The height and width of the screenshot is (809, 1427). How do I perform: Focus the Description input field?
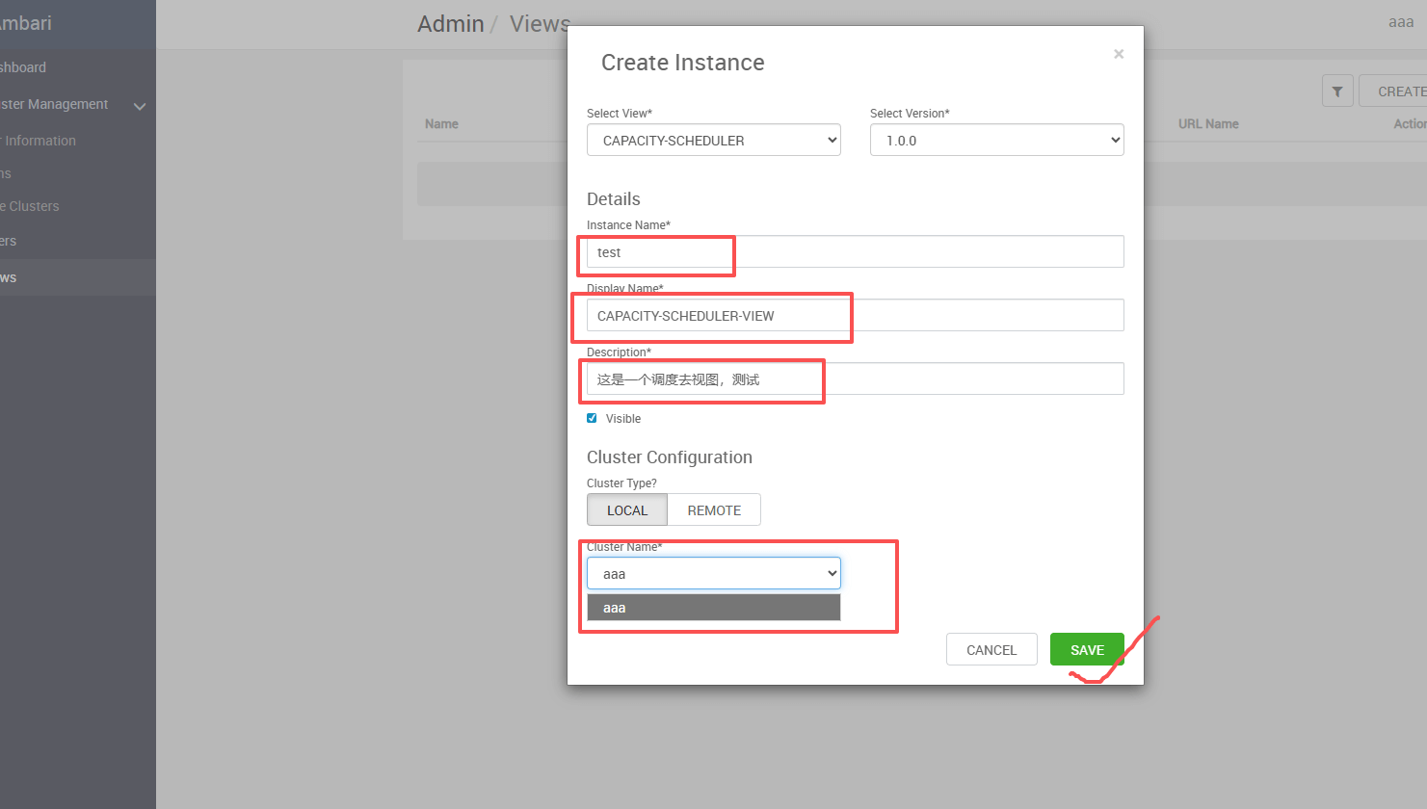tap(856, 378)
